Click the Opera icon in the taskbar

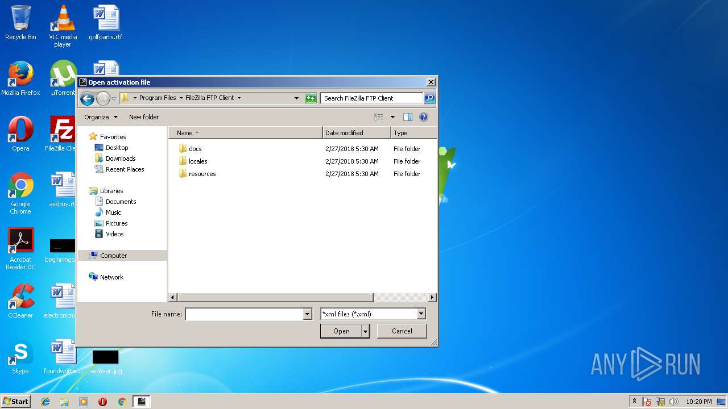[x=103, y=402]
